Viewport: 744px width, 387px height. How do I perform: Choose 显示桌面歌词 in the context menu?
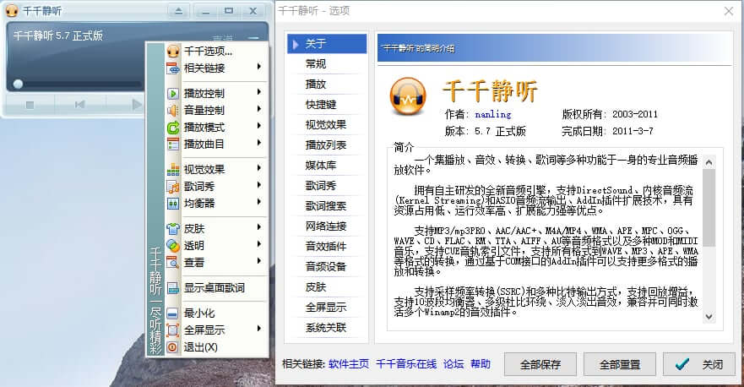coord(216,288)
